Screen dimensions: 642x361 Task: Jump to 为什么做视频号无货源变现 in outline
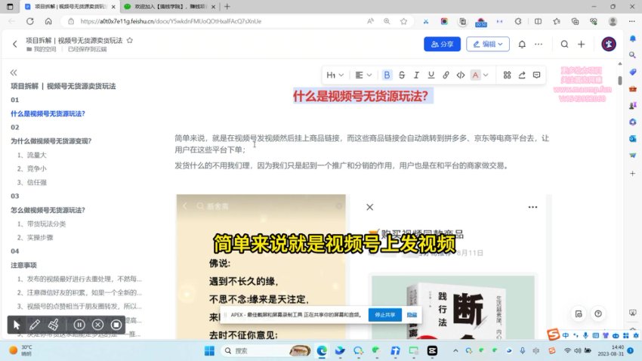pyautogui.click(x=51, y=140)
